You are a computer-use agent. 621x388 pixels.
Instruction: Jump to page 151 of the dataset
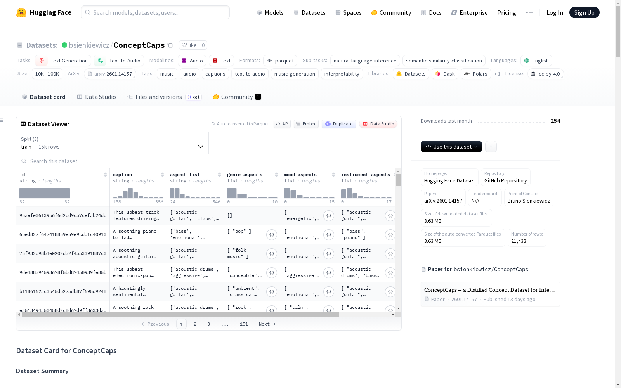coord(244,324)
